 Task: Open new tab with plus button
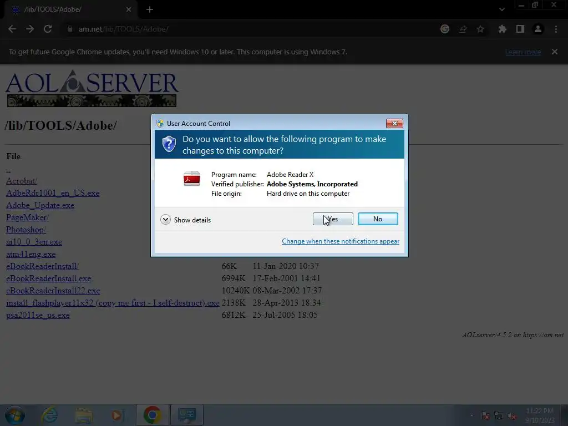click(150, 9)
